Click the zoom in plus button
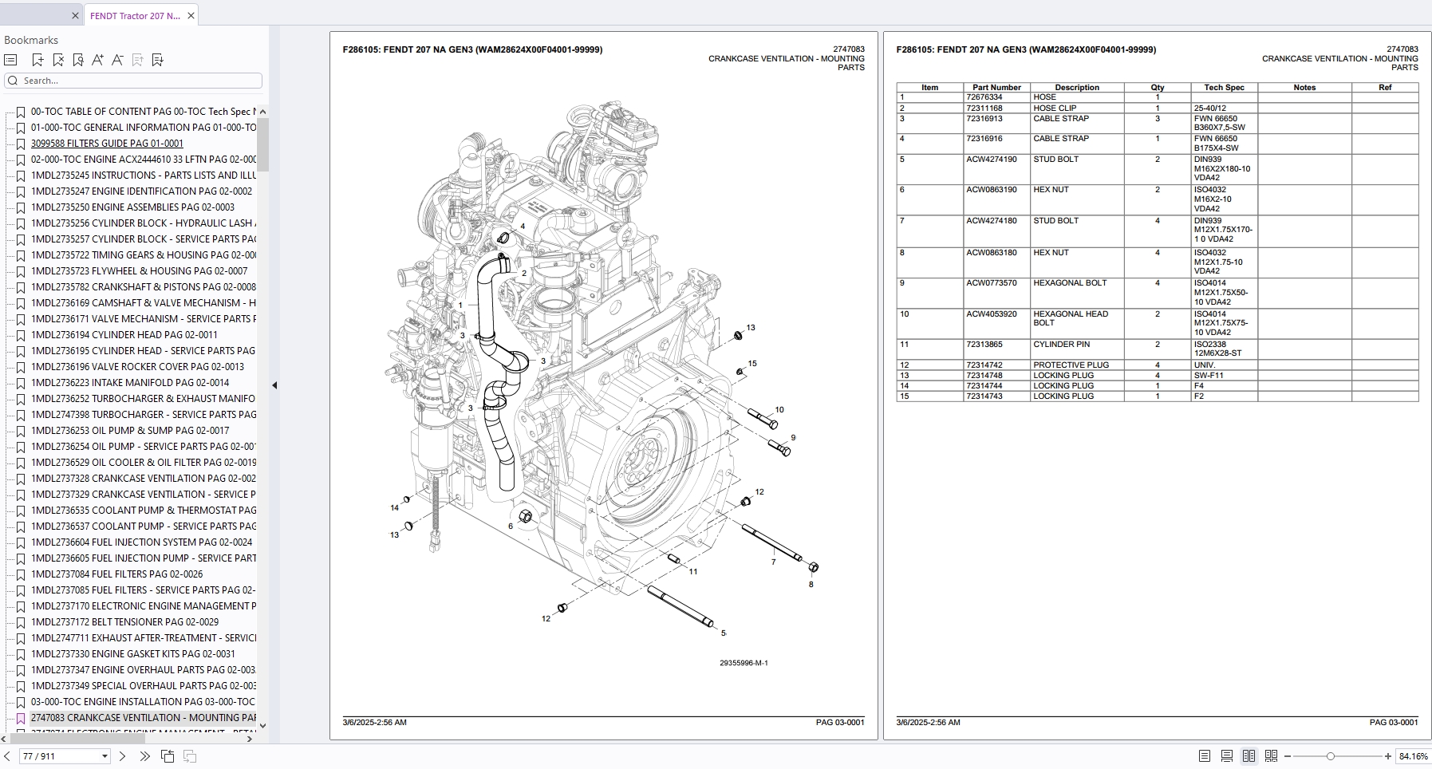 click(x=1388, y=756)
